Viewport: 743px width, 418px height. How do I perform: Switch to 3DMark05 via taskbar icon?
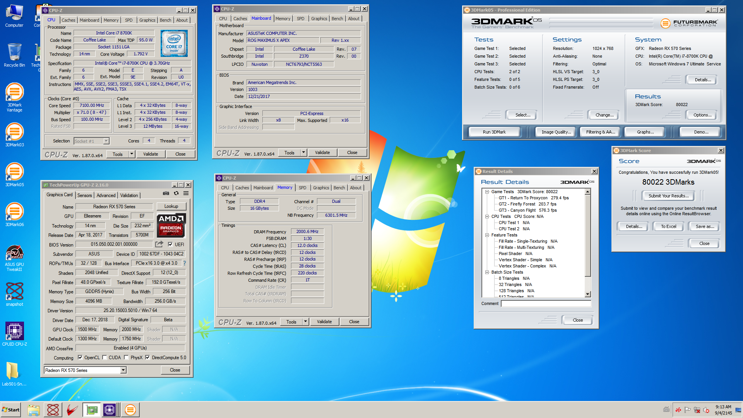(130, 410)
